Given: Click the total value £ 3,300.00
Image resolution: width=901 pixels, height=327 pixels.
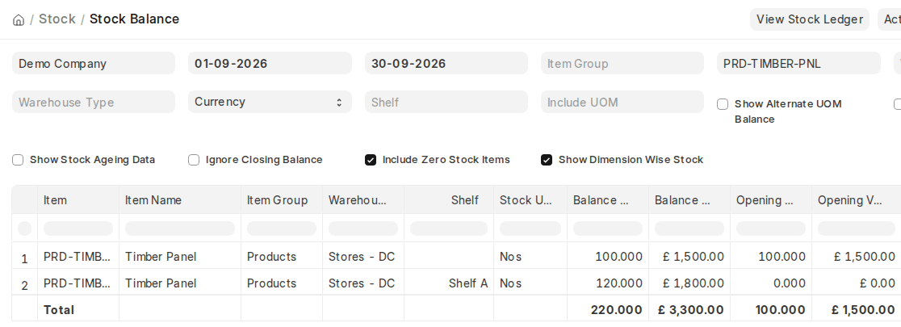Looking at the screenshot, I should click(689, 310).
